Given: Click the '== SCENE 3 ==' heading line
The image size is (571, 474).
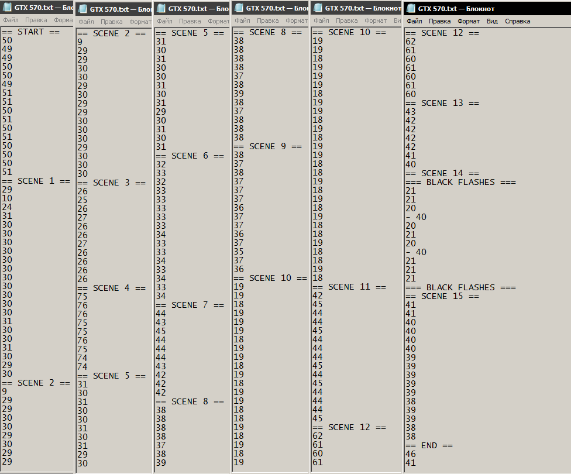Looking at the screenshot, I should [111, 183].
